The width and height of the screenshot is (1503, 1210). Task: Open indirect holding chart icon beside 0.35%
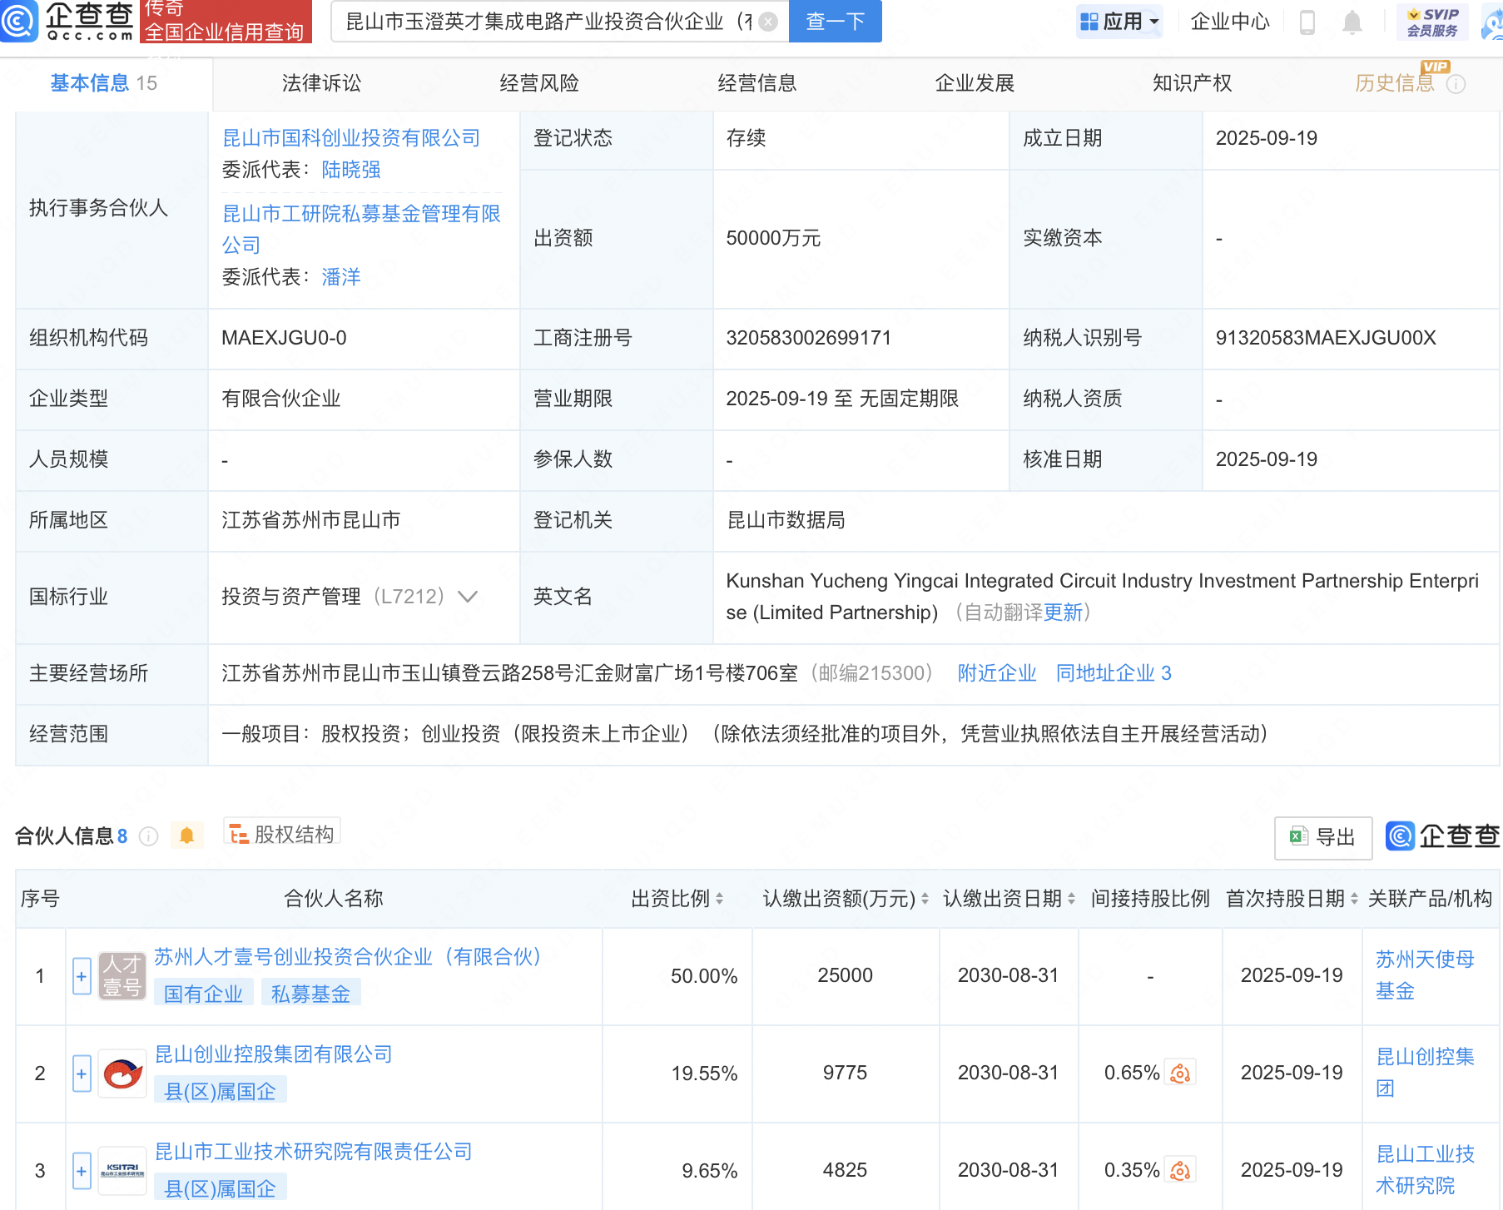[x=1180, y=1171]
